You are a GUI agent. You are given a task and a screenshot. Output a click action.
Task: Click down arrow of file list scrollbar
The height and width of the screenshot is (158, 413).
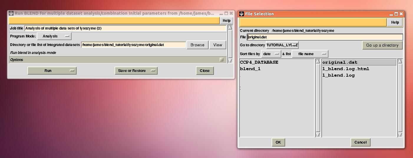(x=400, y=134)
